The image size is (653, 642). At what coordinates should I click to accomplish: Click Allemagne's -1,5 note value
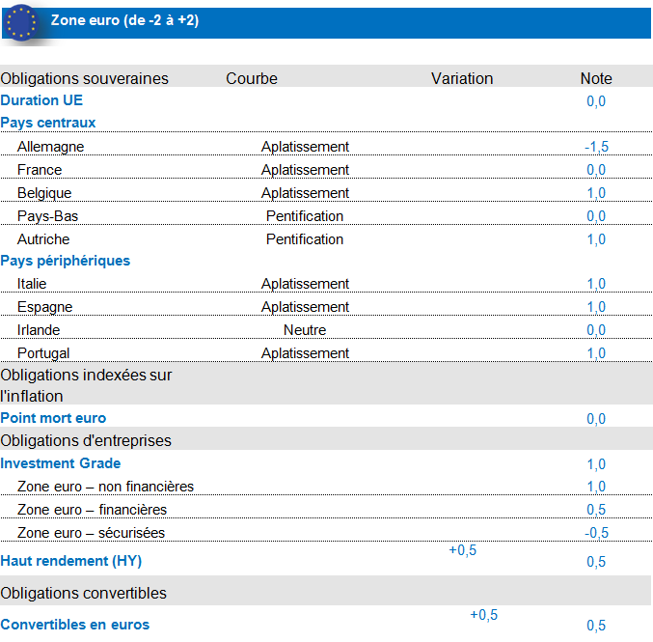tap(596, 147)
